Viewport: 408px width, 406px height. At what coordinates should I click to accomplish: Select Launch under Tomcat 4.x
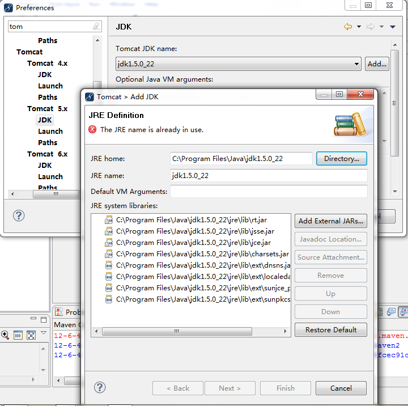50,86
